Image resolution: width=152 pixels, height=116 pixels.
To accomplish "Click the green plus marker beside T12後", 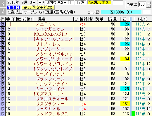I will point(133,114).
